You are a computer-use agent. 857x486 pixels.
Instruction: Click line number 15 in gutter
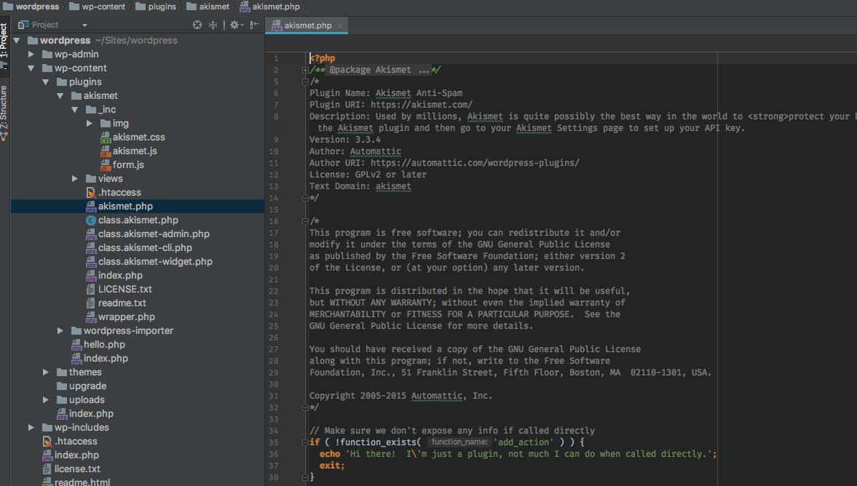pyautogui.click(x=273, y=210)
